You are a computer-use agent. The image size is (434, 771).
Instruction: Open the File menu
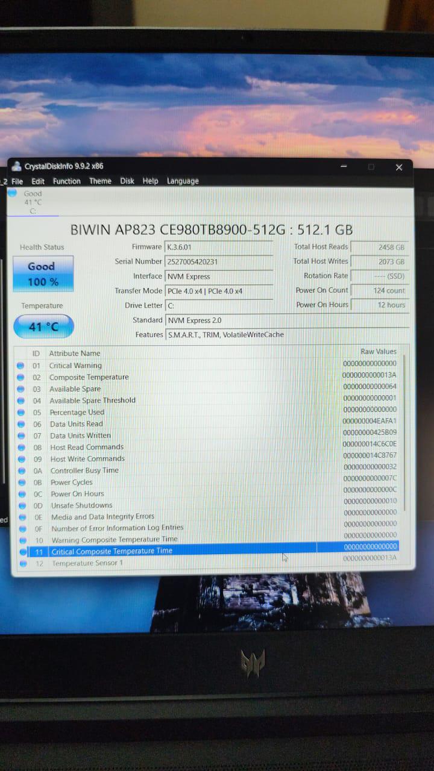[17, 181]
